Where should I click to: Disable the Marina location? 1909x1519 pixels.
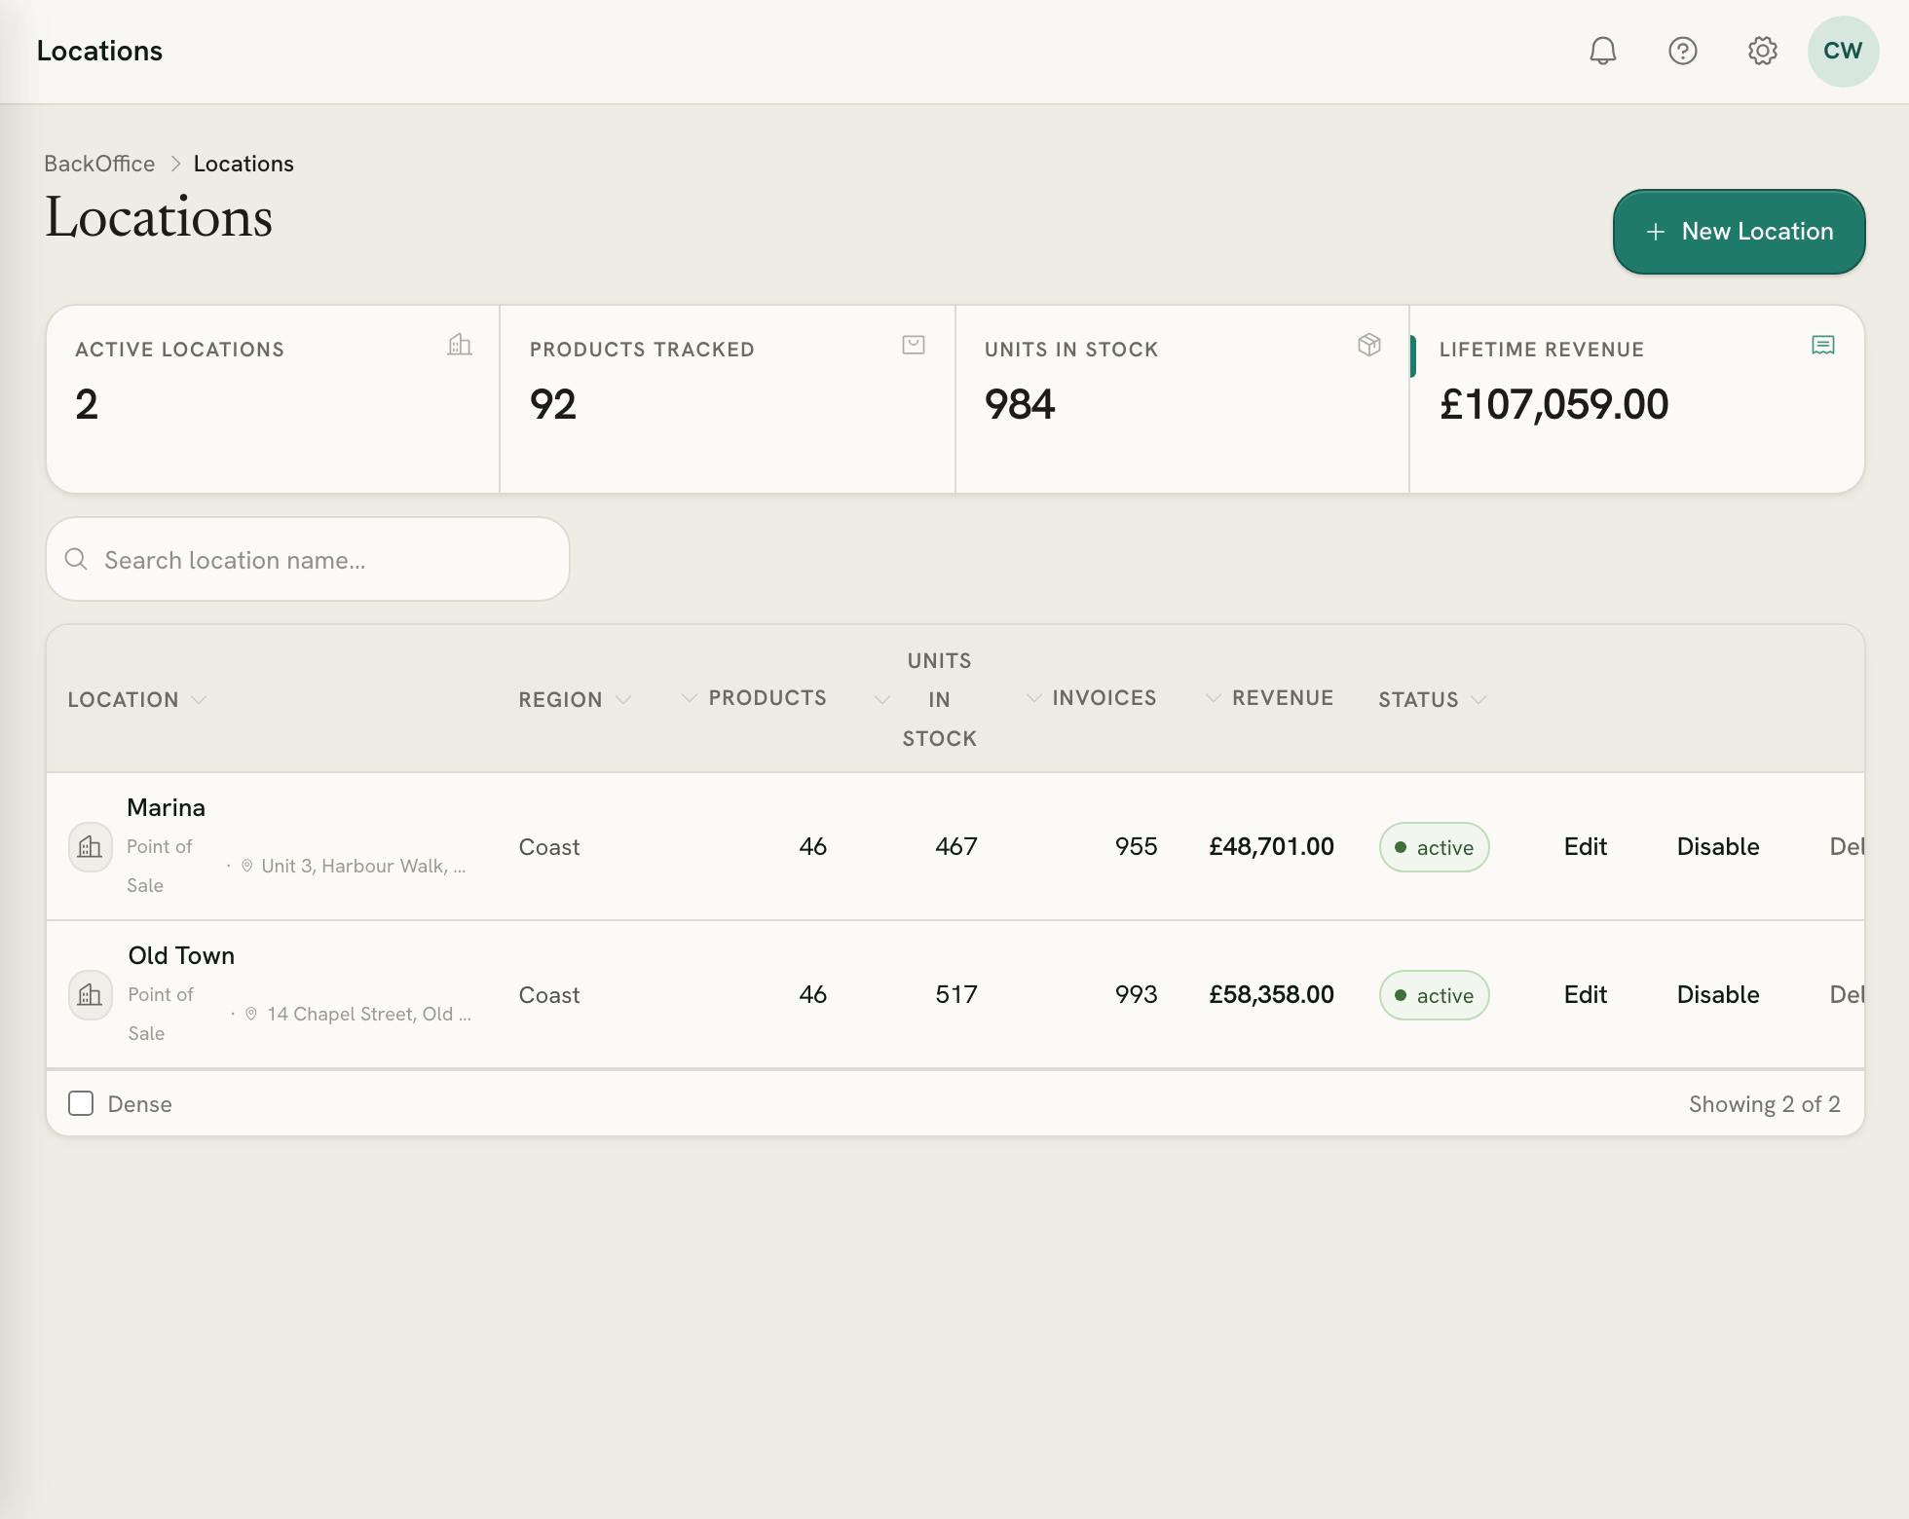pos(1718,846)
